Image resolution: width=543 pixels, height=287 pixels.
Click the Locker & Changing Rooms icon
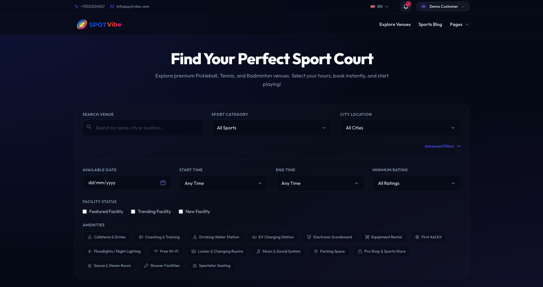pos(194,251)
